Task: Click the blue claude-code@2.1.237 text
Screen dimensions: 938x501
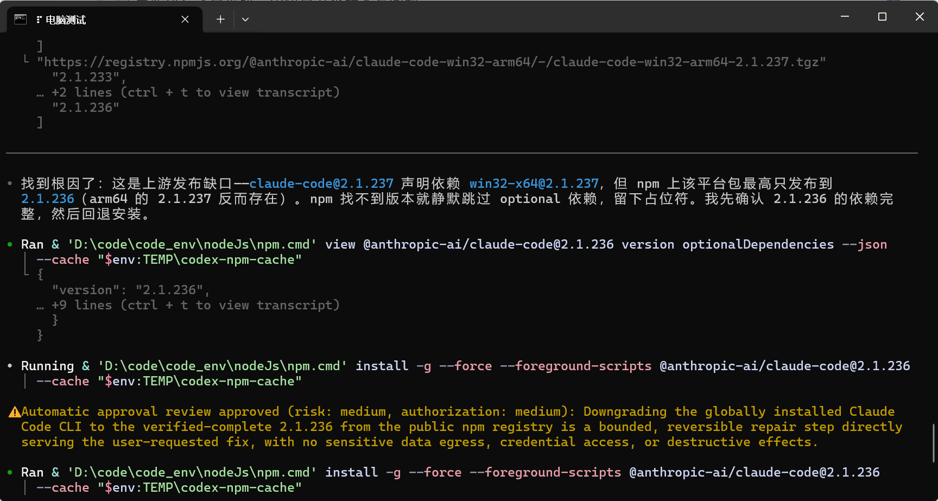Action: pyautogui.click(x=321, y=183)
